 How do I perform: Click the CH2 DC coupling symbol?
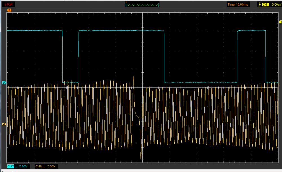click(16, 167)
